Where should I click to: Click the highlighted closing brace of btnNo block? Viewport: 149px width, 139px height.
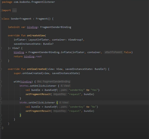[x=20, y=115]
